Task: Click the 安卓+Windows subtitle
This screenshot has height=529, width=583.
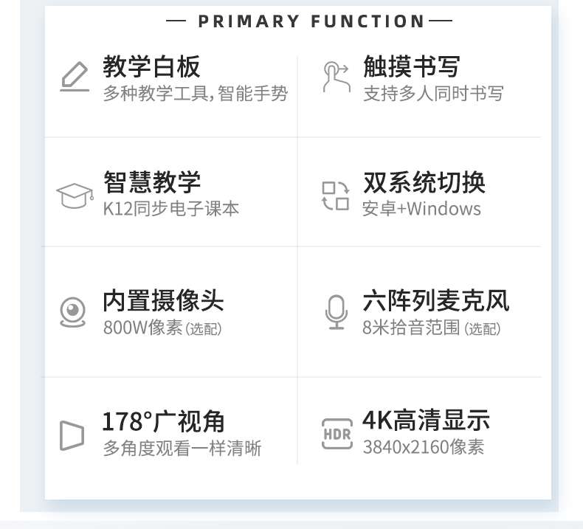Action: click(421, 209)
